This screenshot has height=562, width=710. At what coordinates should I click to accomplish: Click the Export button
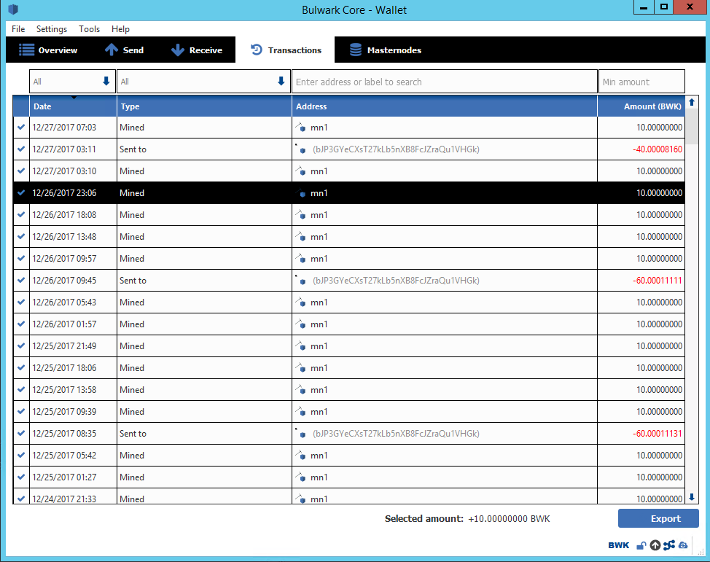pos(658,518)
